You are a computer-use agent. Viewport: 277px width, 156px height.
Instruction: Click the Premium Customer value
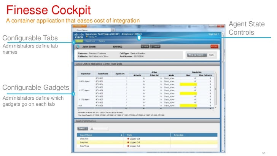[x=97, y=53]
